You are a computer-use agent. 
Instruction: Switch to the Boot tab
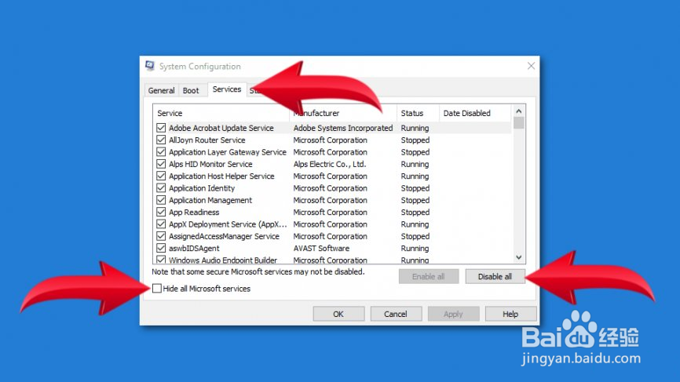[191, 90]
